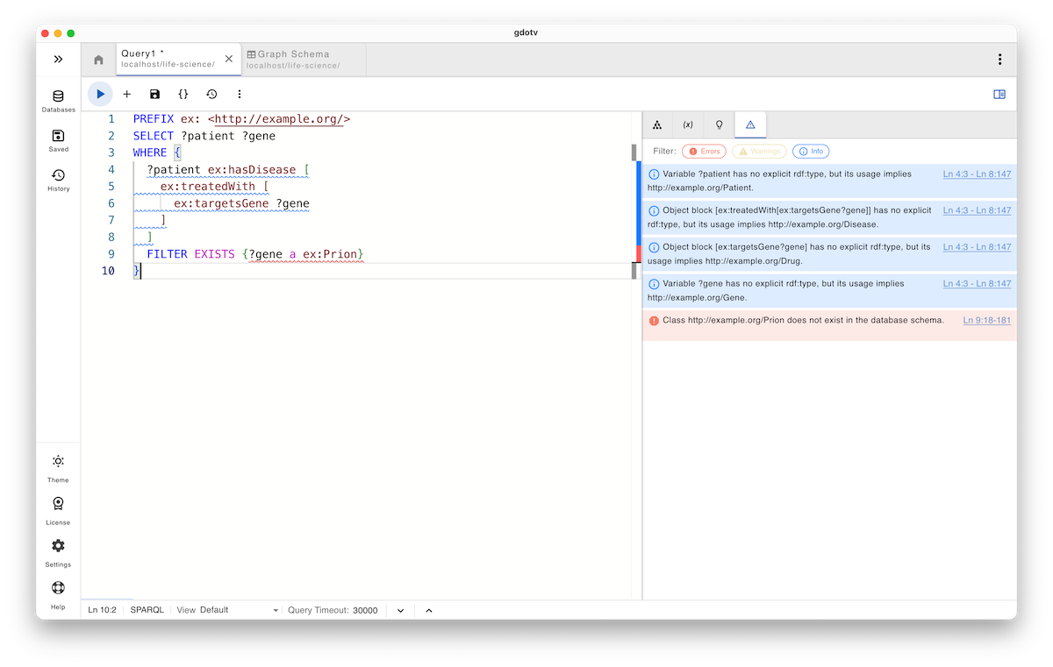Save the current query
This screenshot has width=1053, height=667.
154,94
